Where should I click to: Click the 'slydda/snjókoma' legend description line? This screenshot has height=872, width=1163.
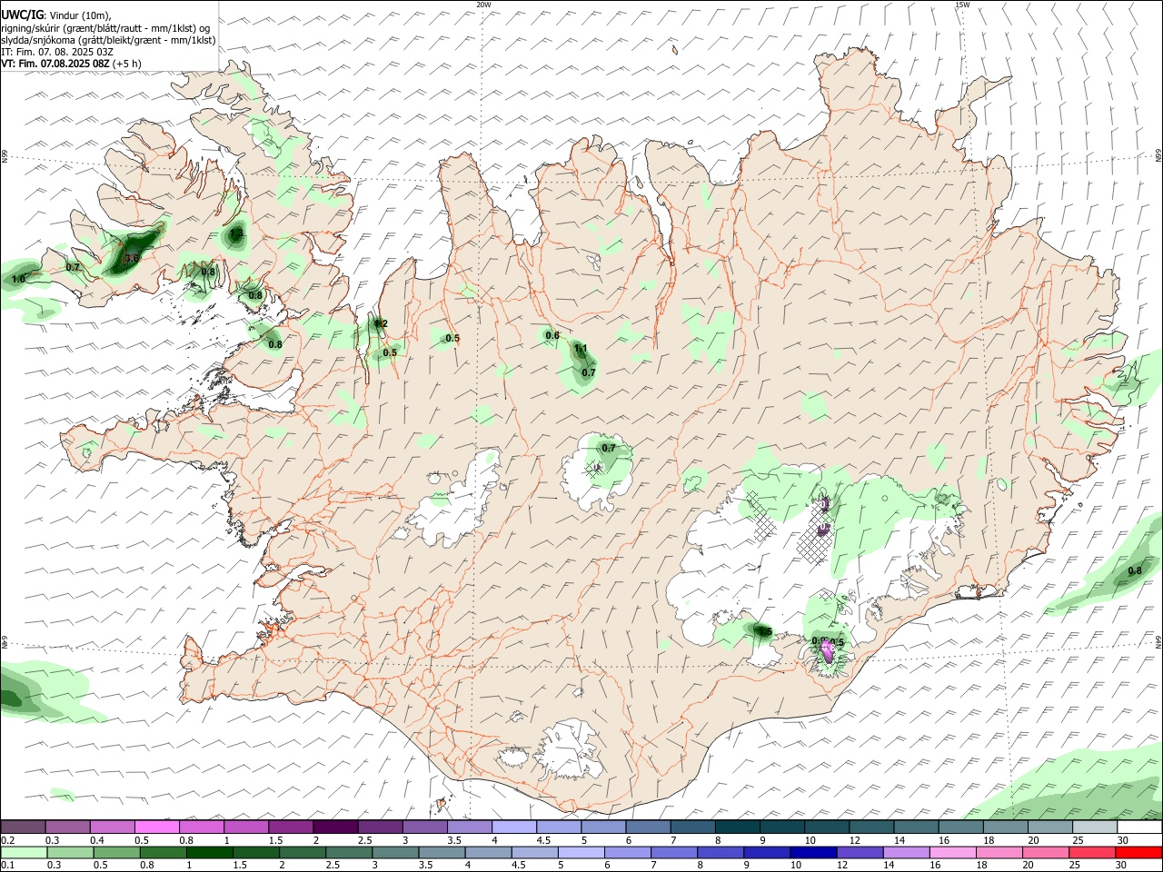[108, 40]
